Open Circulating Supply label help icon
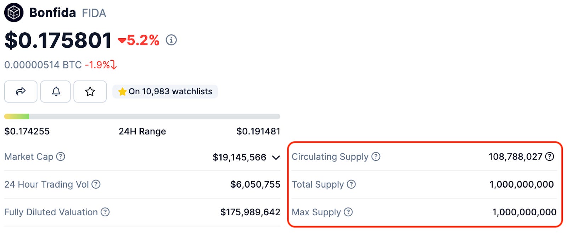Viewport: 567px width, 233px height. click(x=376, y=156)
